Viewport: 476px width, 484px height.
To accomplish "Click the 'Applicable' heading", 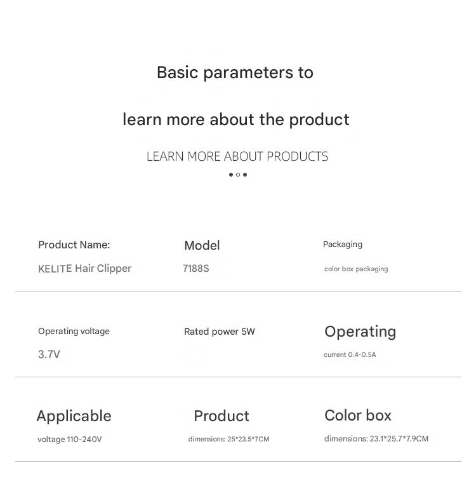I will tap(74, 417).
